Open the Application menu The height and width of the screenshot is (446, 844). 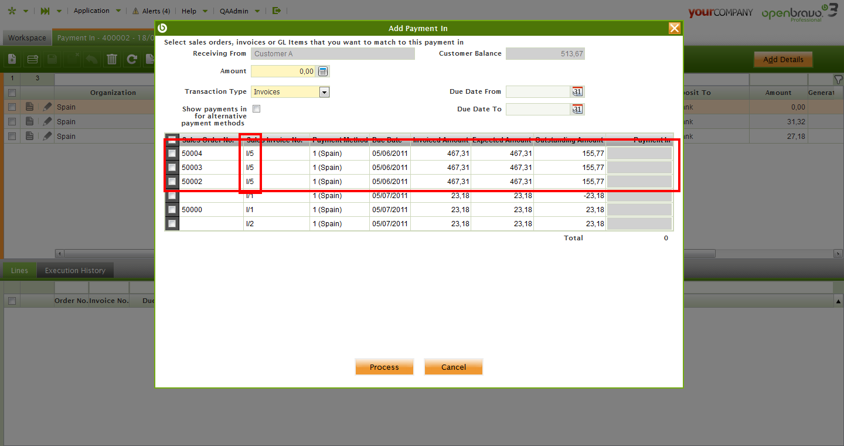click(91, 11)
